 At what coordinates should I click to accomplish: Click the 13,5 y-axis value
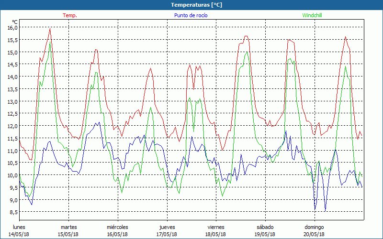pyautogui.click(x=13, y=89)
